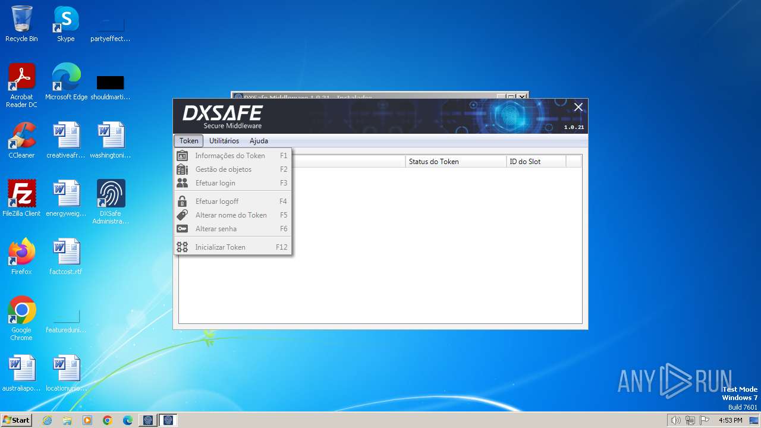This screenshot has width=761, height=428.
Task: Click the key icon beside Alterar senha
Action: (183, 229)
